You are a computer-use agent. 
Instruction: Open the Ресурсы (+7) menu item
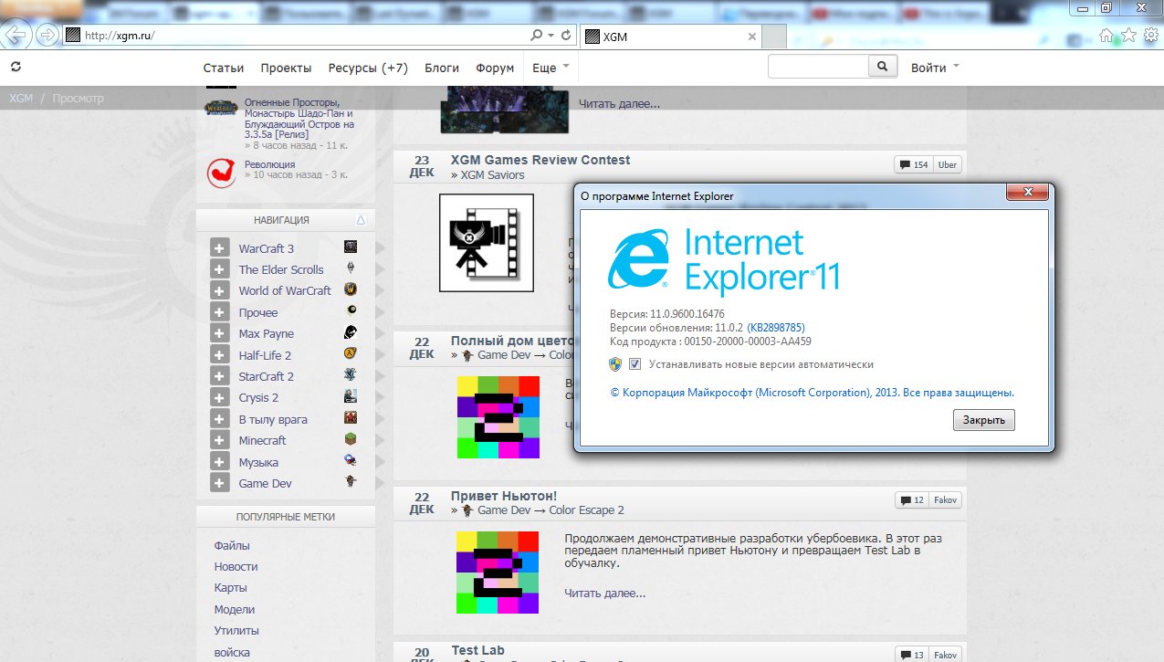coord(368,68)
